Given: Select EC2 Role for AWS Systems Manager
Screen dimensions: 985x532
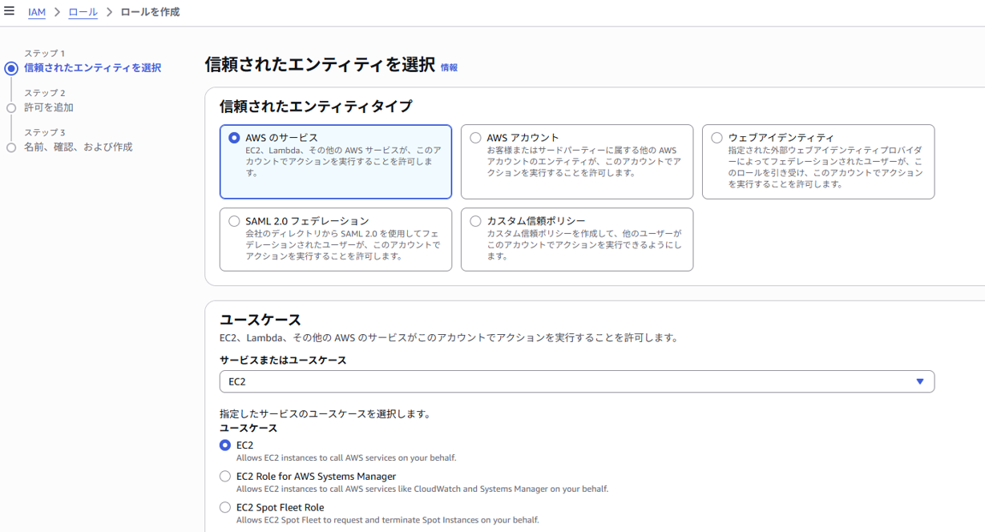Looking at the screenshot, I should coord(225,476).
